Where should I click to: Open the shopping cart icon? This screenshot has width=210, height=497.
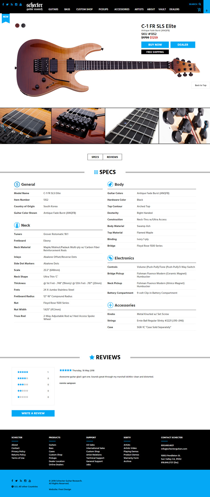pos(199,10)
